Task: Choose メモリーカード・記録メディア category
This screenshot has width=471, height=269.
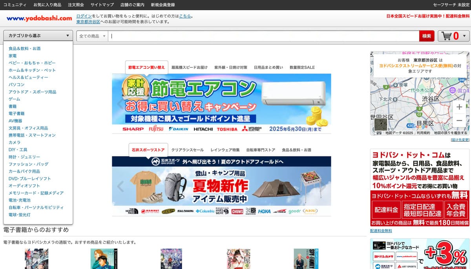Action: [36, 193]
